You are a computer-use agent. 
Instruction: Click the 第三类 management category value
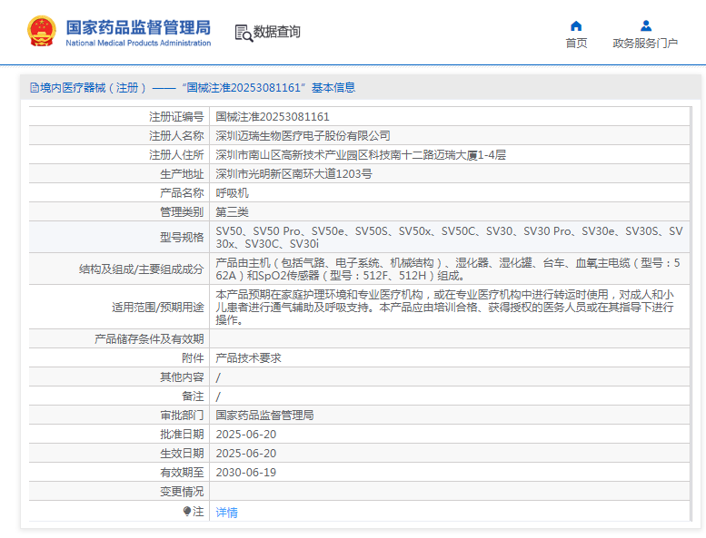(232, 212)
